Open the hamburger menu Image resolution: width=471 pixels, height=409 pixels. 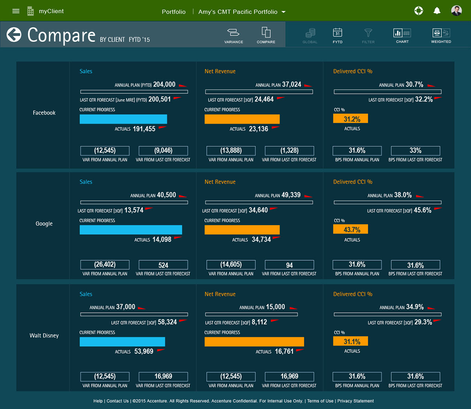(x=16, y=11)
